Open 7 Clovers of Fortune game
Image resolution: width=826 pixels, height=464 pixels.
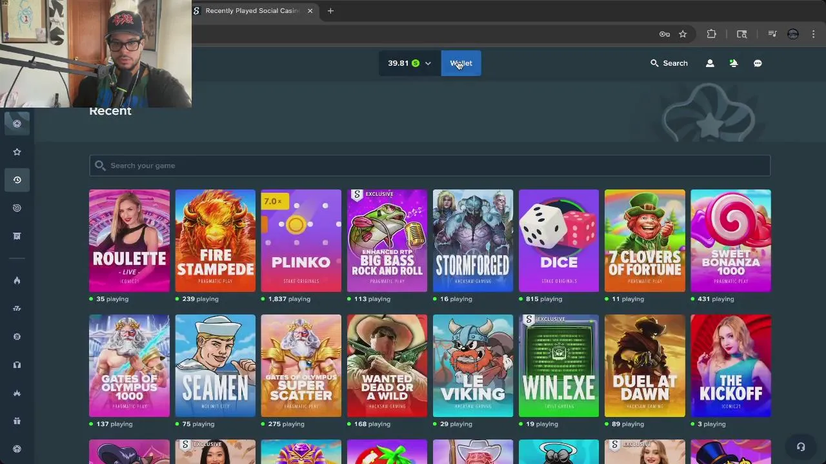(645, 240)
